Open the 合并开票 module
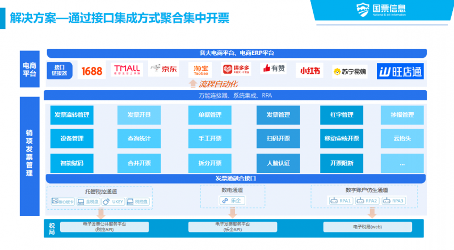This screenshot has width=454, height=250. 139,163
